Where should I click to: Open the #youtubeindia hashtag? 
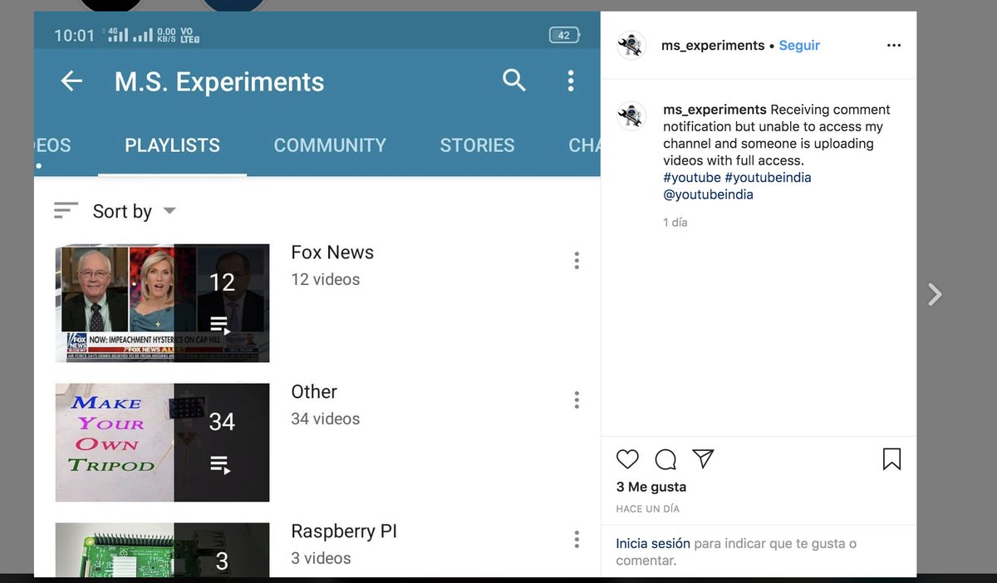pyautogui.click(x=768, y=178)
